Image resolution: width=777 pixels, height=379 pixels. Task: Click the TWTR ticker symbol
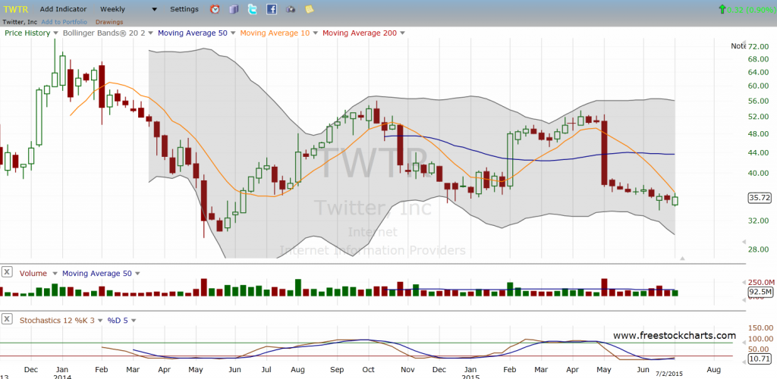(16, 9)
